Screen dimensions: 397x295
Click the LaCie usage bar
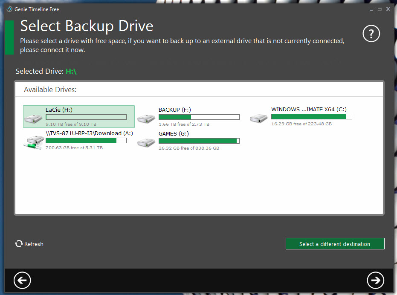[x=86, y=117]
